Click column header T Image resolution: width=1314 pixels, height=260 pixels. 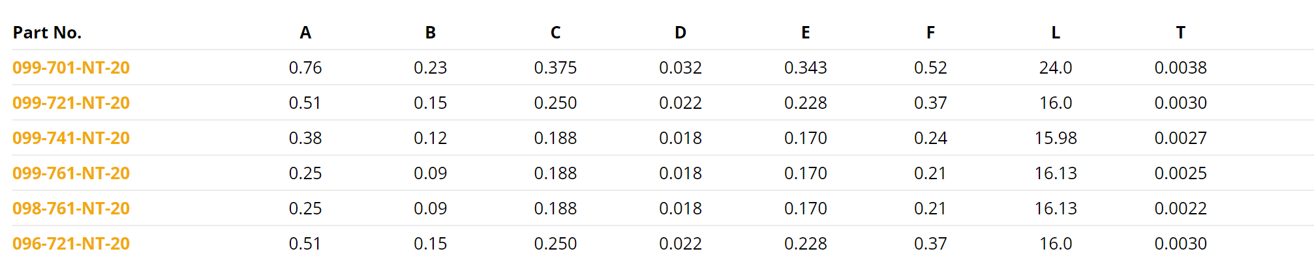click(1181, 33)
